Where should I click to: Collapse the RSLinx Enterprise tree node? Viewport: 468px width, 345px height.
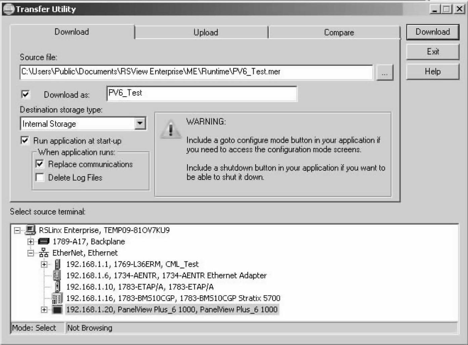point(17,230)
